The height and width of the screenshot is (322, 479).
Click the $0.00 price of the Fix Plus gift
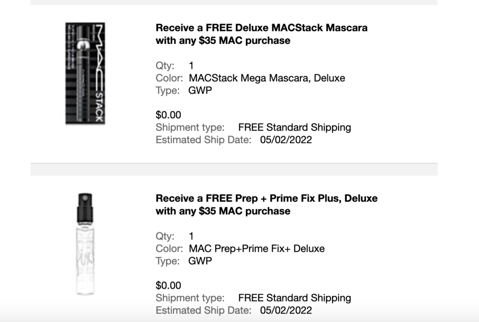pyautogui.click(x=168, y=285)
